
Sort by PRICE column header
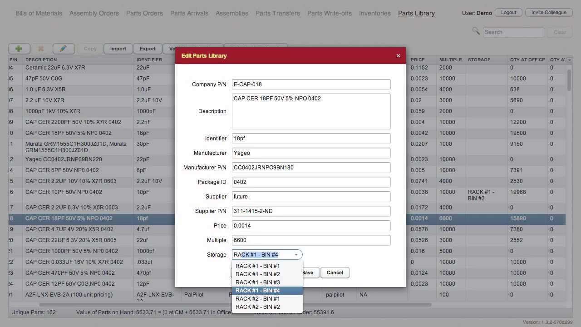coord(422,60)
